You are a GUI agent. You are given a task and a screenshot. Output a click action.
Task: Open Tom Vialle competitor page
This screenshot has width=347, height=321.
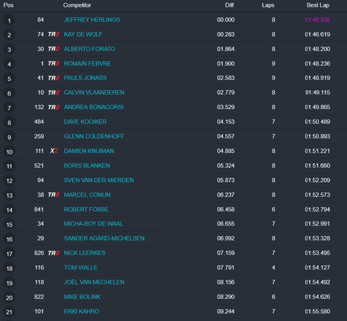coord(81,268)
